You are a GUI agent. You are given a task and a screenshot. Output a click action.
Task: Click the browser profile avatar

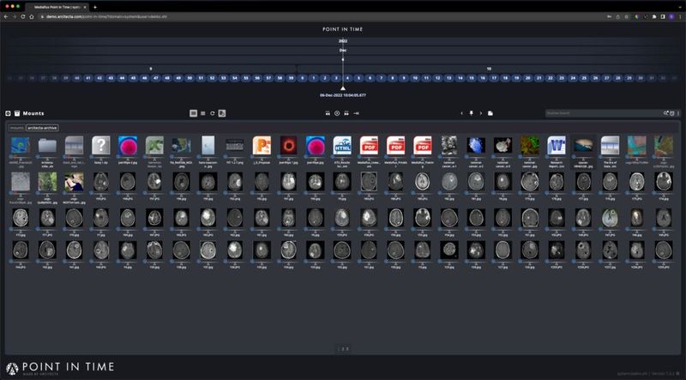click(671, 16)
